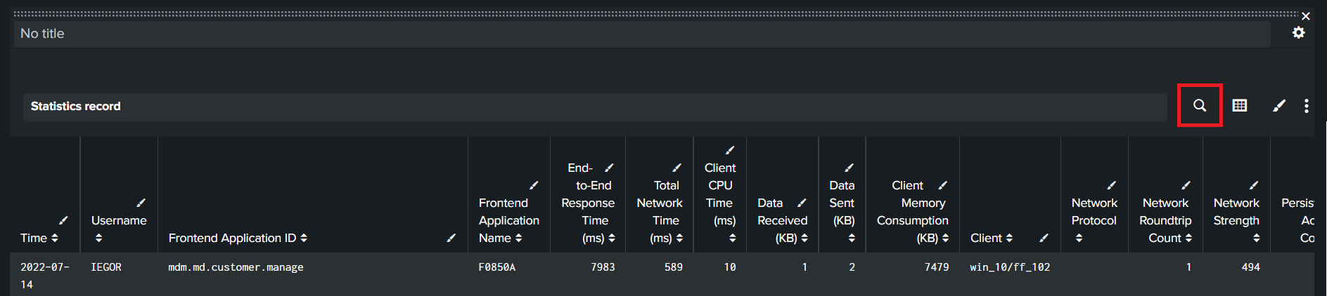
Task: Open the table view grid icon
Action: (x=1240, y=105)
